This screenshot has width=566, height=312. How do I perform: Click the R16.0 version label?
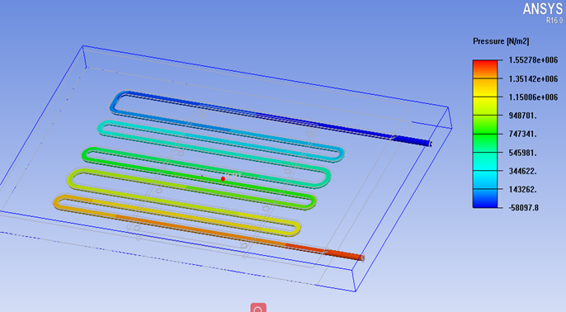click(x=554, y=21)
